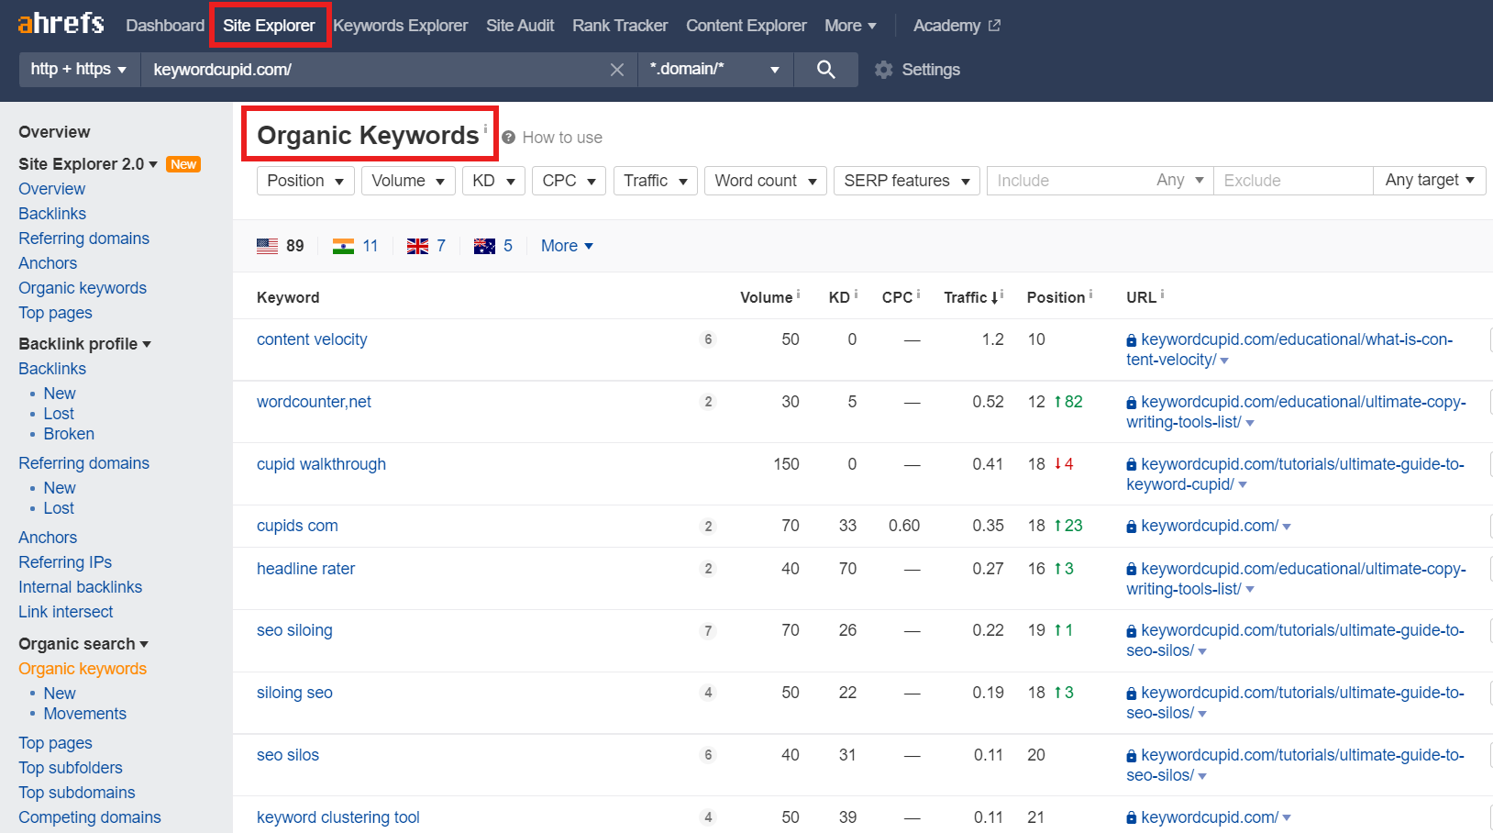
Task: Open the Any match dropdown in Include
Action: coord(1179,181)
